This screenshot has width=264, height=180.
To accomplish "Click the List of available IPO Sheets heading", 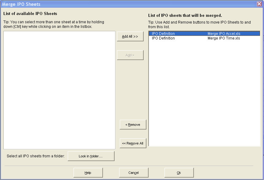I will coord(30,14).
